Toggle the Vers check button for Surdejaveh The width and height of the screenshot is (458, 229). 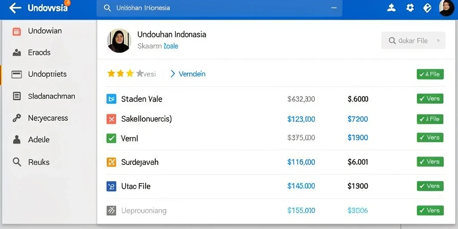(430, 162)
